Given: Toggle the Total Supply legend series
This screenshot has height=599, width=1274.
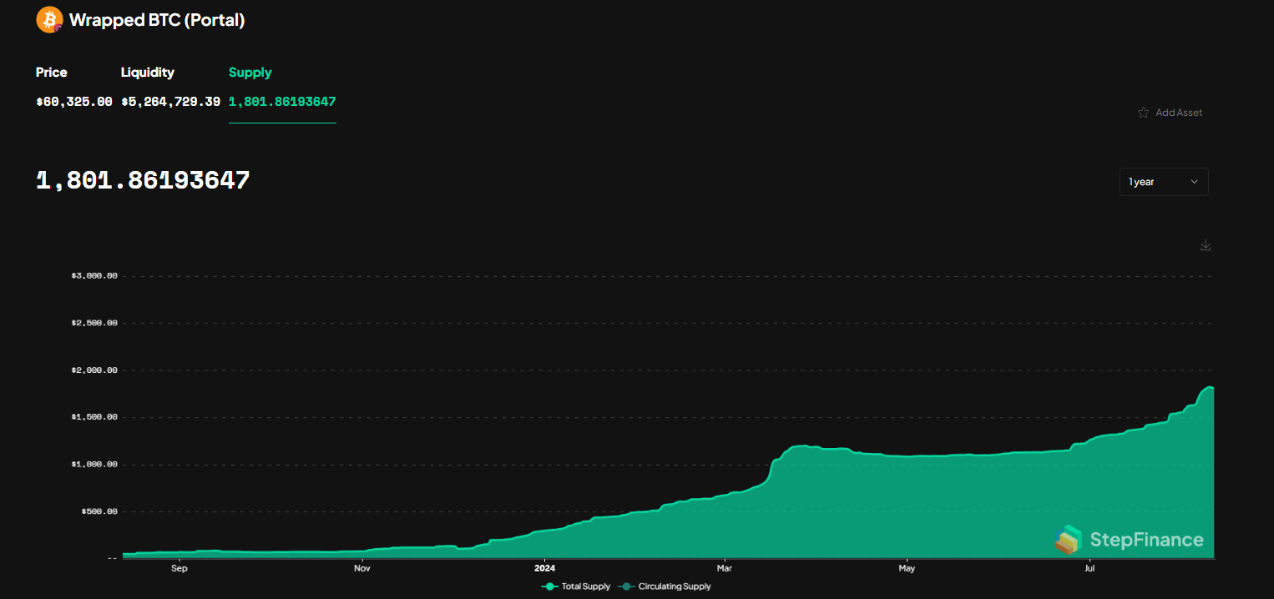Looking at the screenshot, I should pos(576,586).
